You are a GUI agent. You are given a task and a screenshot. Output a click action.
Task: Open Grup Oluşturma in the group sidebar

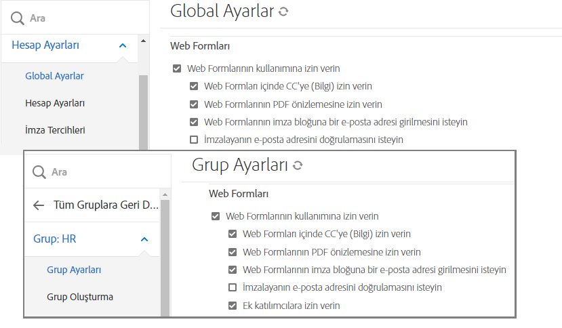(x=80, y=297)
